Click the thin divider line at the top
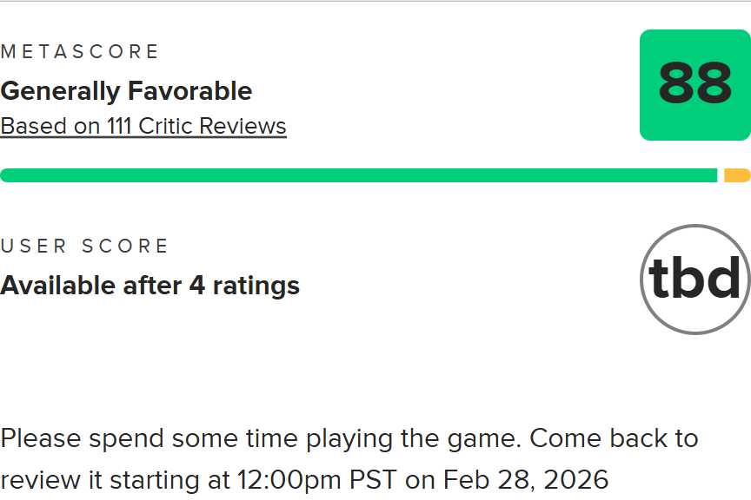 [x=375, y=1]
